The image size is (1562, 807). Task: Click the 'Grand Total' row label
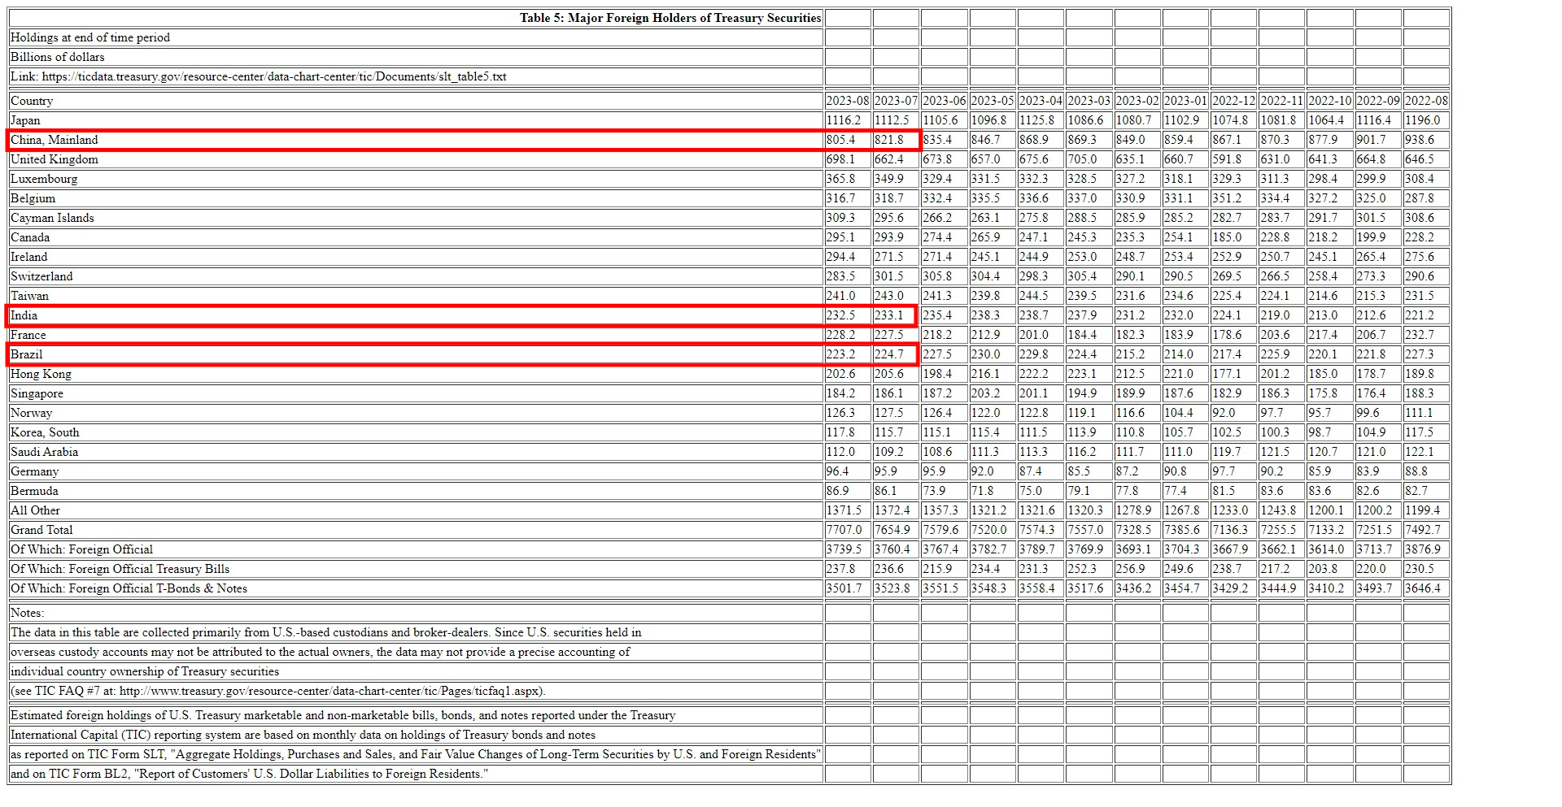tap(416, 530)
